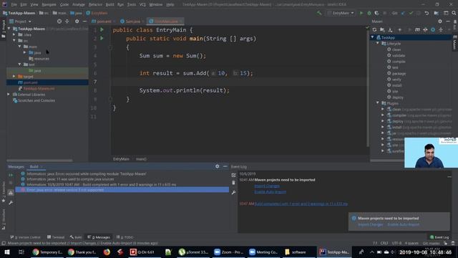The image size is (458, 258).
Task: Open Messages panel settings gear
Action: pyautogui.click(x=217, y=166)
